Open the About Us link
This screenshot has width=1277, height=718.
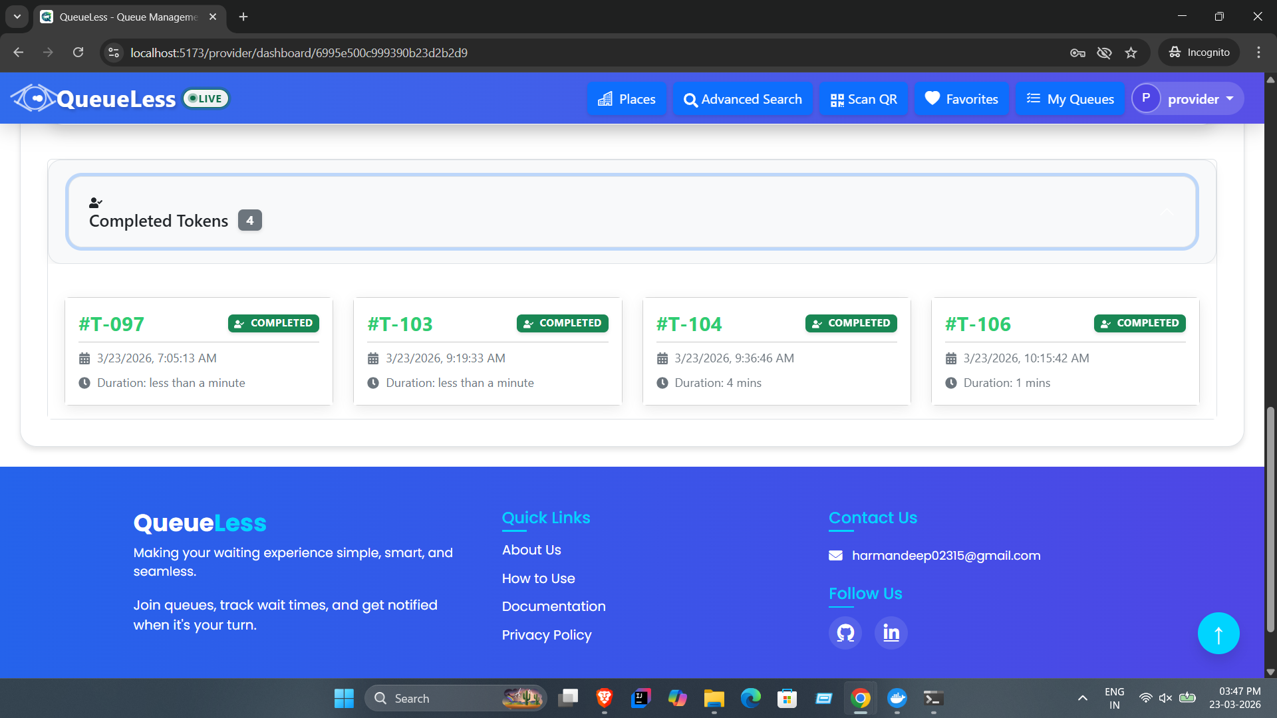531,550
